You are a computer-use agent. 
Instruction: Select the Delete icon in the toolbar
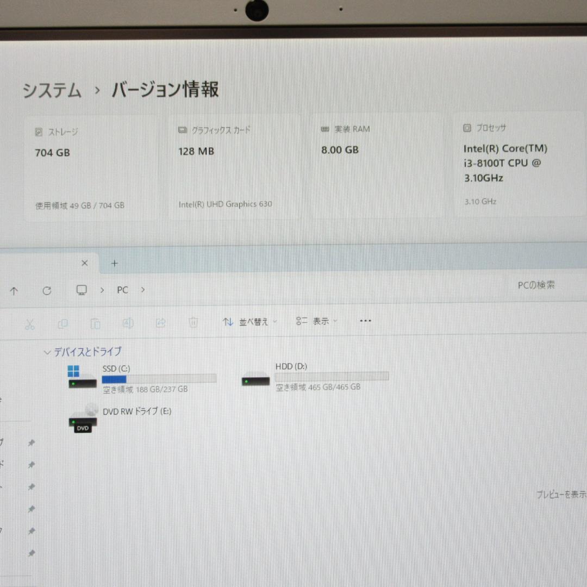193,323
